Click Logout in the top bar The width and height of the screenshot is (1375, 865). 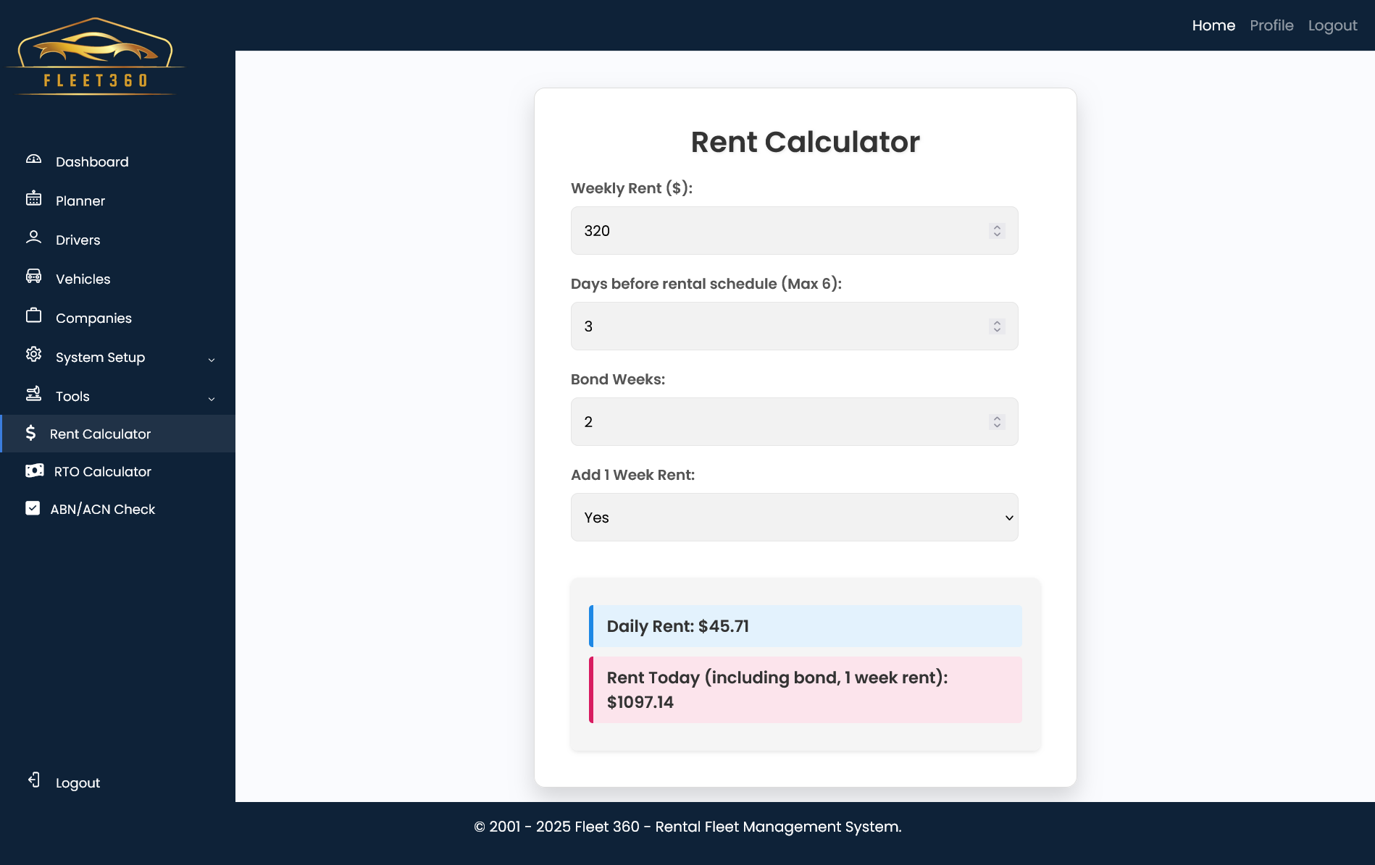1332,25
